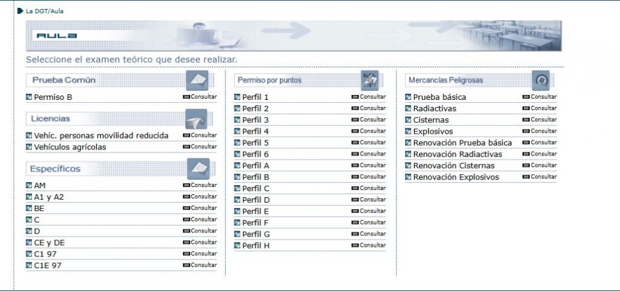Screen dimensions: 620x291
Task: Select the Perfil 4 exam
Action: [256, 131]
